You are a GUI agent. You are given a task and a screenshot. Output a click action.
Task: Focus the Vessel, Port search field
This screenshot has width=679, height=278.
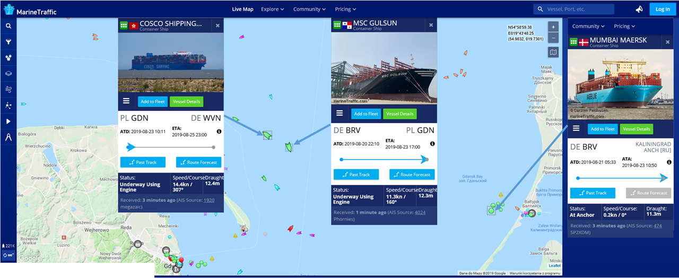(573, 9)
